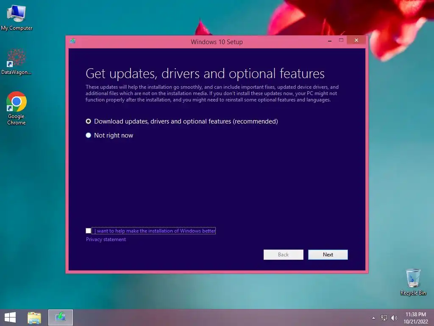Click the Back button
Image resolution: width=434 pixels, height=326 pixels.
[x=283, y=255]
